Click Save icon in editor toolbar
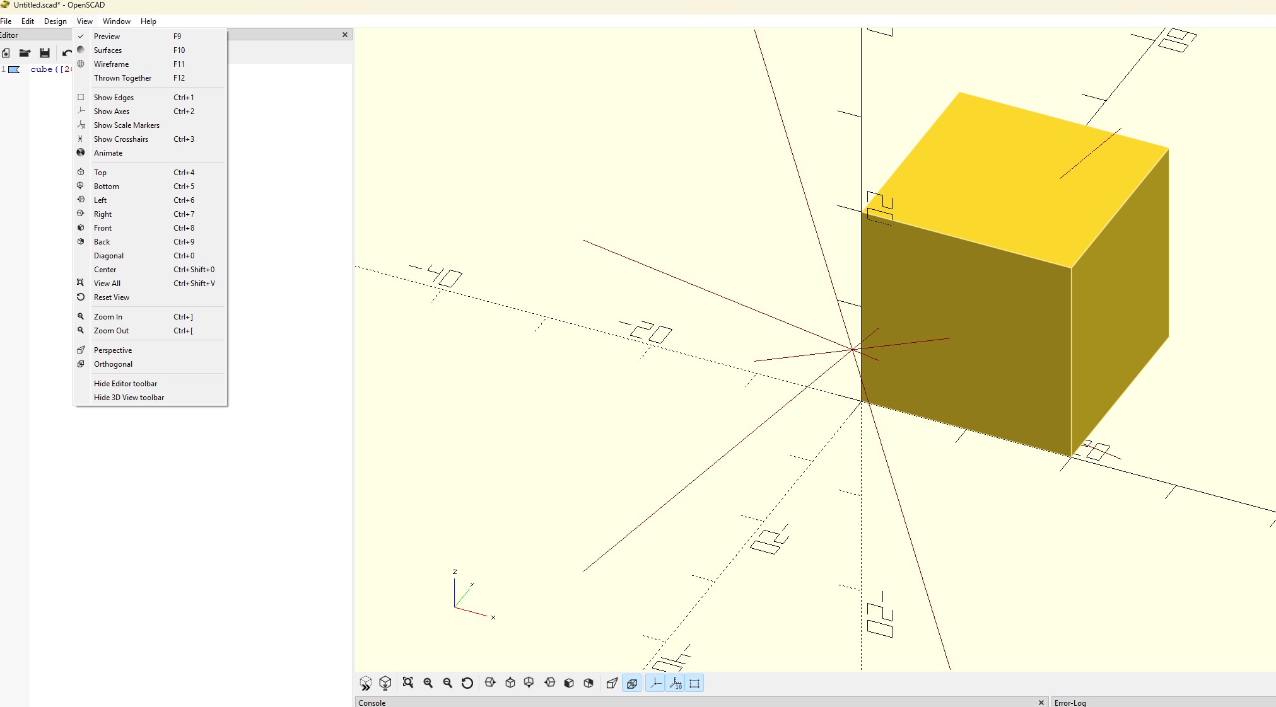Image resolution: width=1276 pixels, height=707 pixels. [x=44, y=53]
